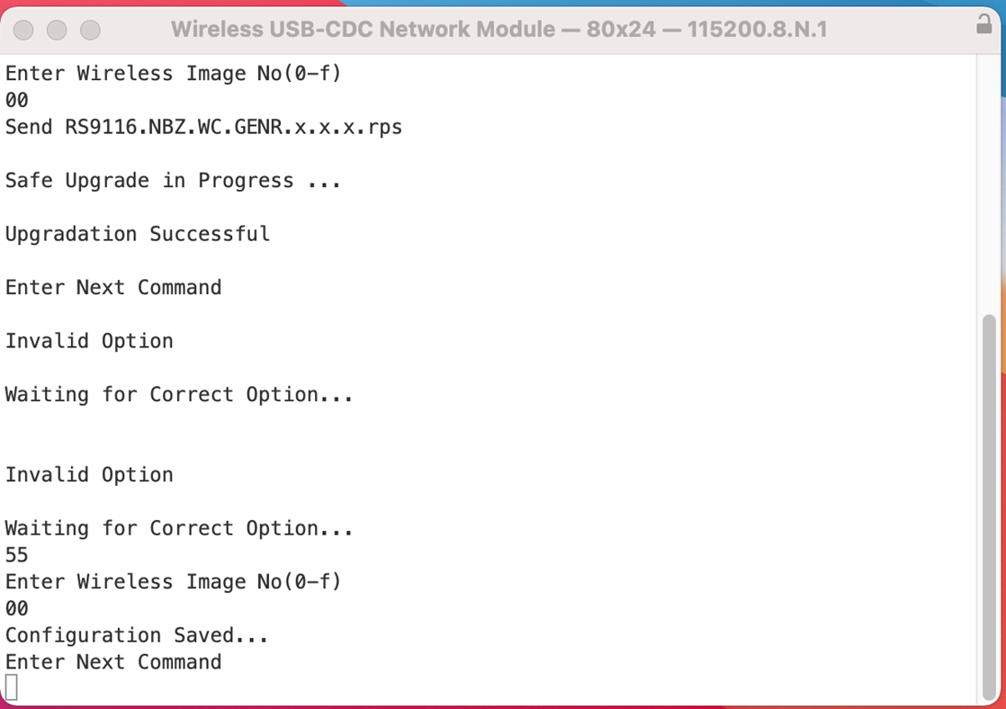Click the terminal cursor block

[x=10, y=687]
